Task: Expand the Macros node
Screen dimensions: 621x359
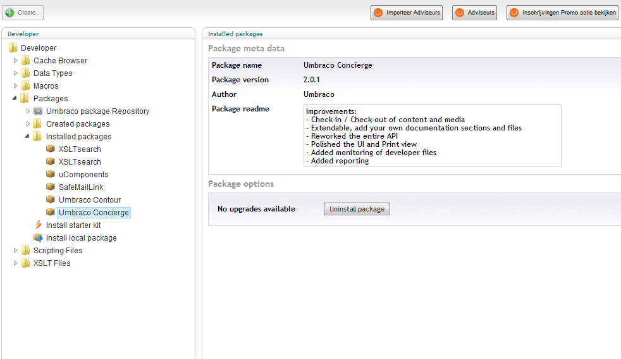Action: tap(15, 86)
